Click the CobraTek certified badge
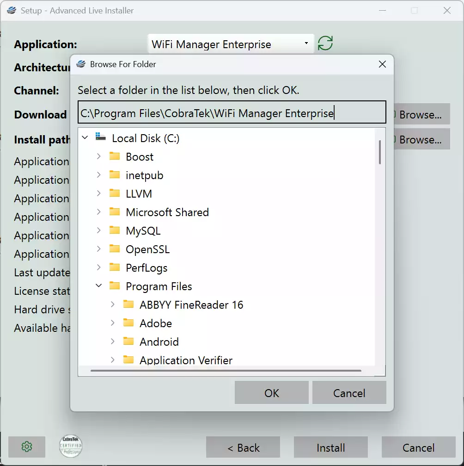The height and width of the screenshot is (466, 464). pos(71,446)
